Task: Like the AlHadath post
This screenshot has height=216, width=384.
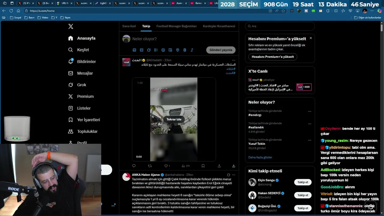Action: [167, 166]
